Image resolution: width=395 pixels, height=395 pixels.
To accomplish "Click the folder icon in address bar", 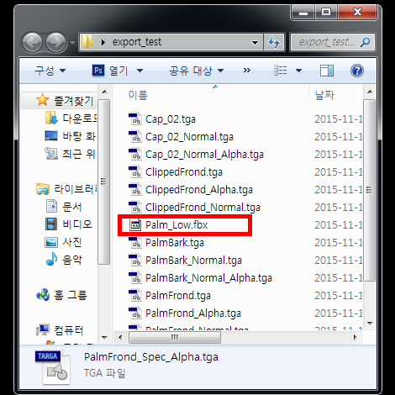I will pyautogui.click(x=87, y=42).
